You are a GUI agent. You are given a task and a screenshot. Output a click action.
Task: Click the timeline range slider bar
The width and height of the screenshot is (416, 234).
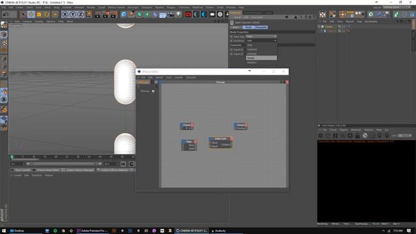coord(64,164)
